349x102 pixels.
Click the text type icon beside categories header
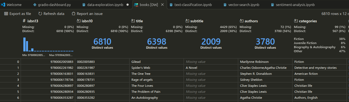[x=296, y=21]
